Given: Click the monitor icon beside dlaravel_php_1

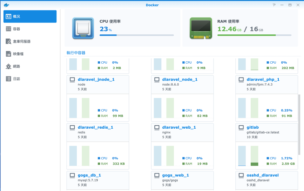Looking at the screenshot, I should pos(241,79).
